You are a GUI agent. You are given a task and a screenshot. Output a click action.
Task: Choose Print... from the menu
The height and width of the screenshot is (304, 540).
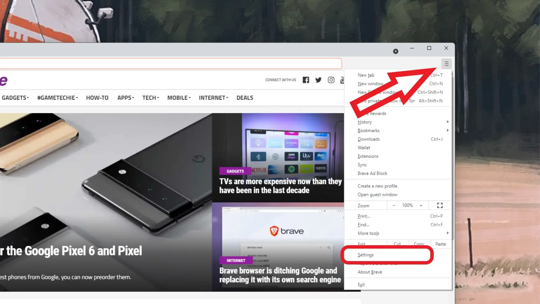click(398, 216)
